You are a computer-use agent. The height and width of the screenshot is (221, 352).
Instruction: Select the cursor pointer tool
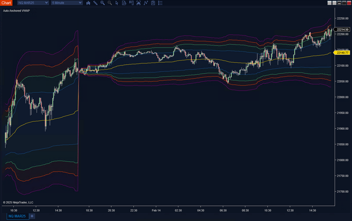(117, 3)
